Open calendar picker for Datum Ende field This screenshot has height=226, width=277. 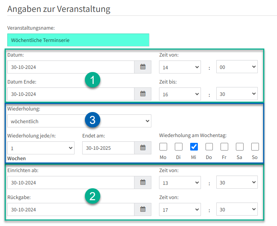pos(143,94)
